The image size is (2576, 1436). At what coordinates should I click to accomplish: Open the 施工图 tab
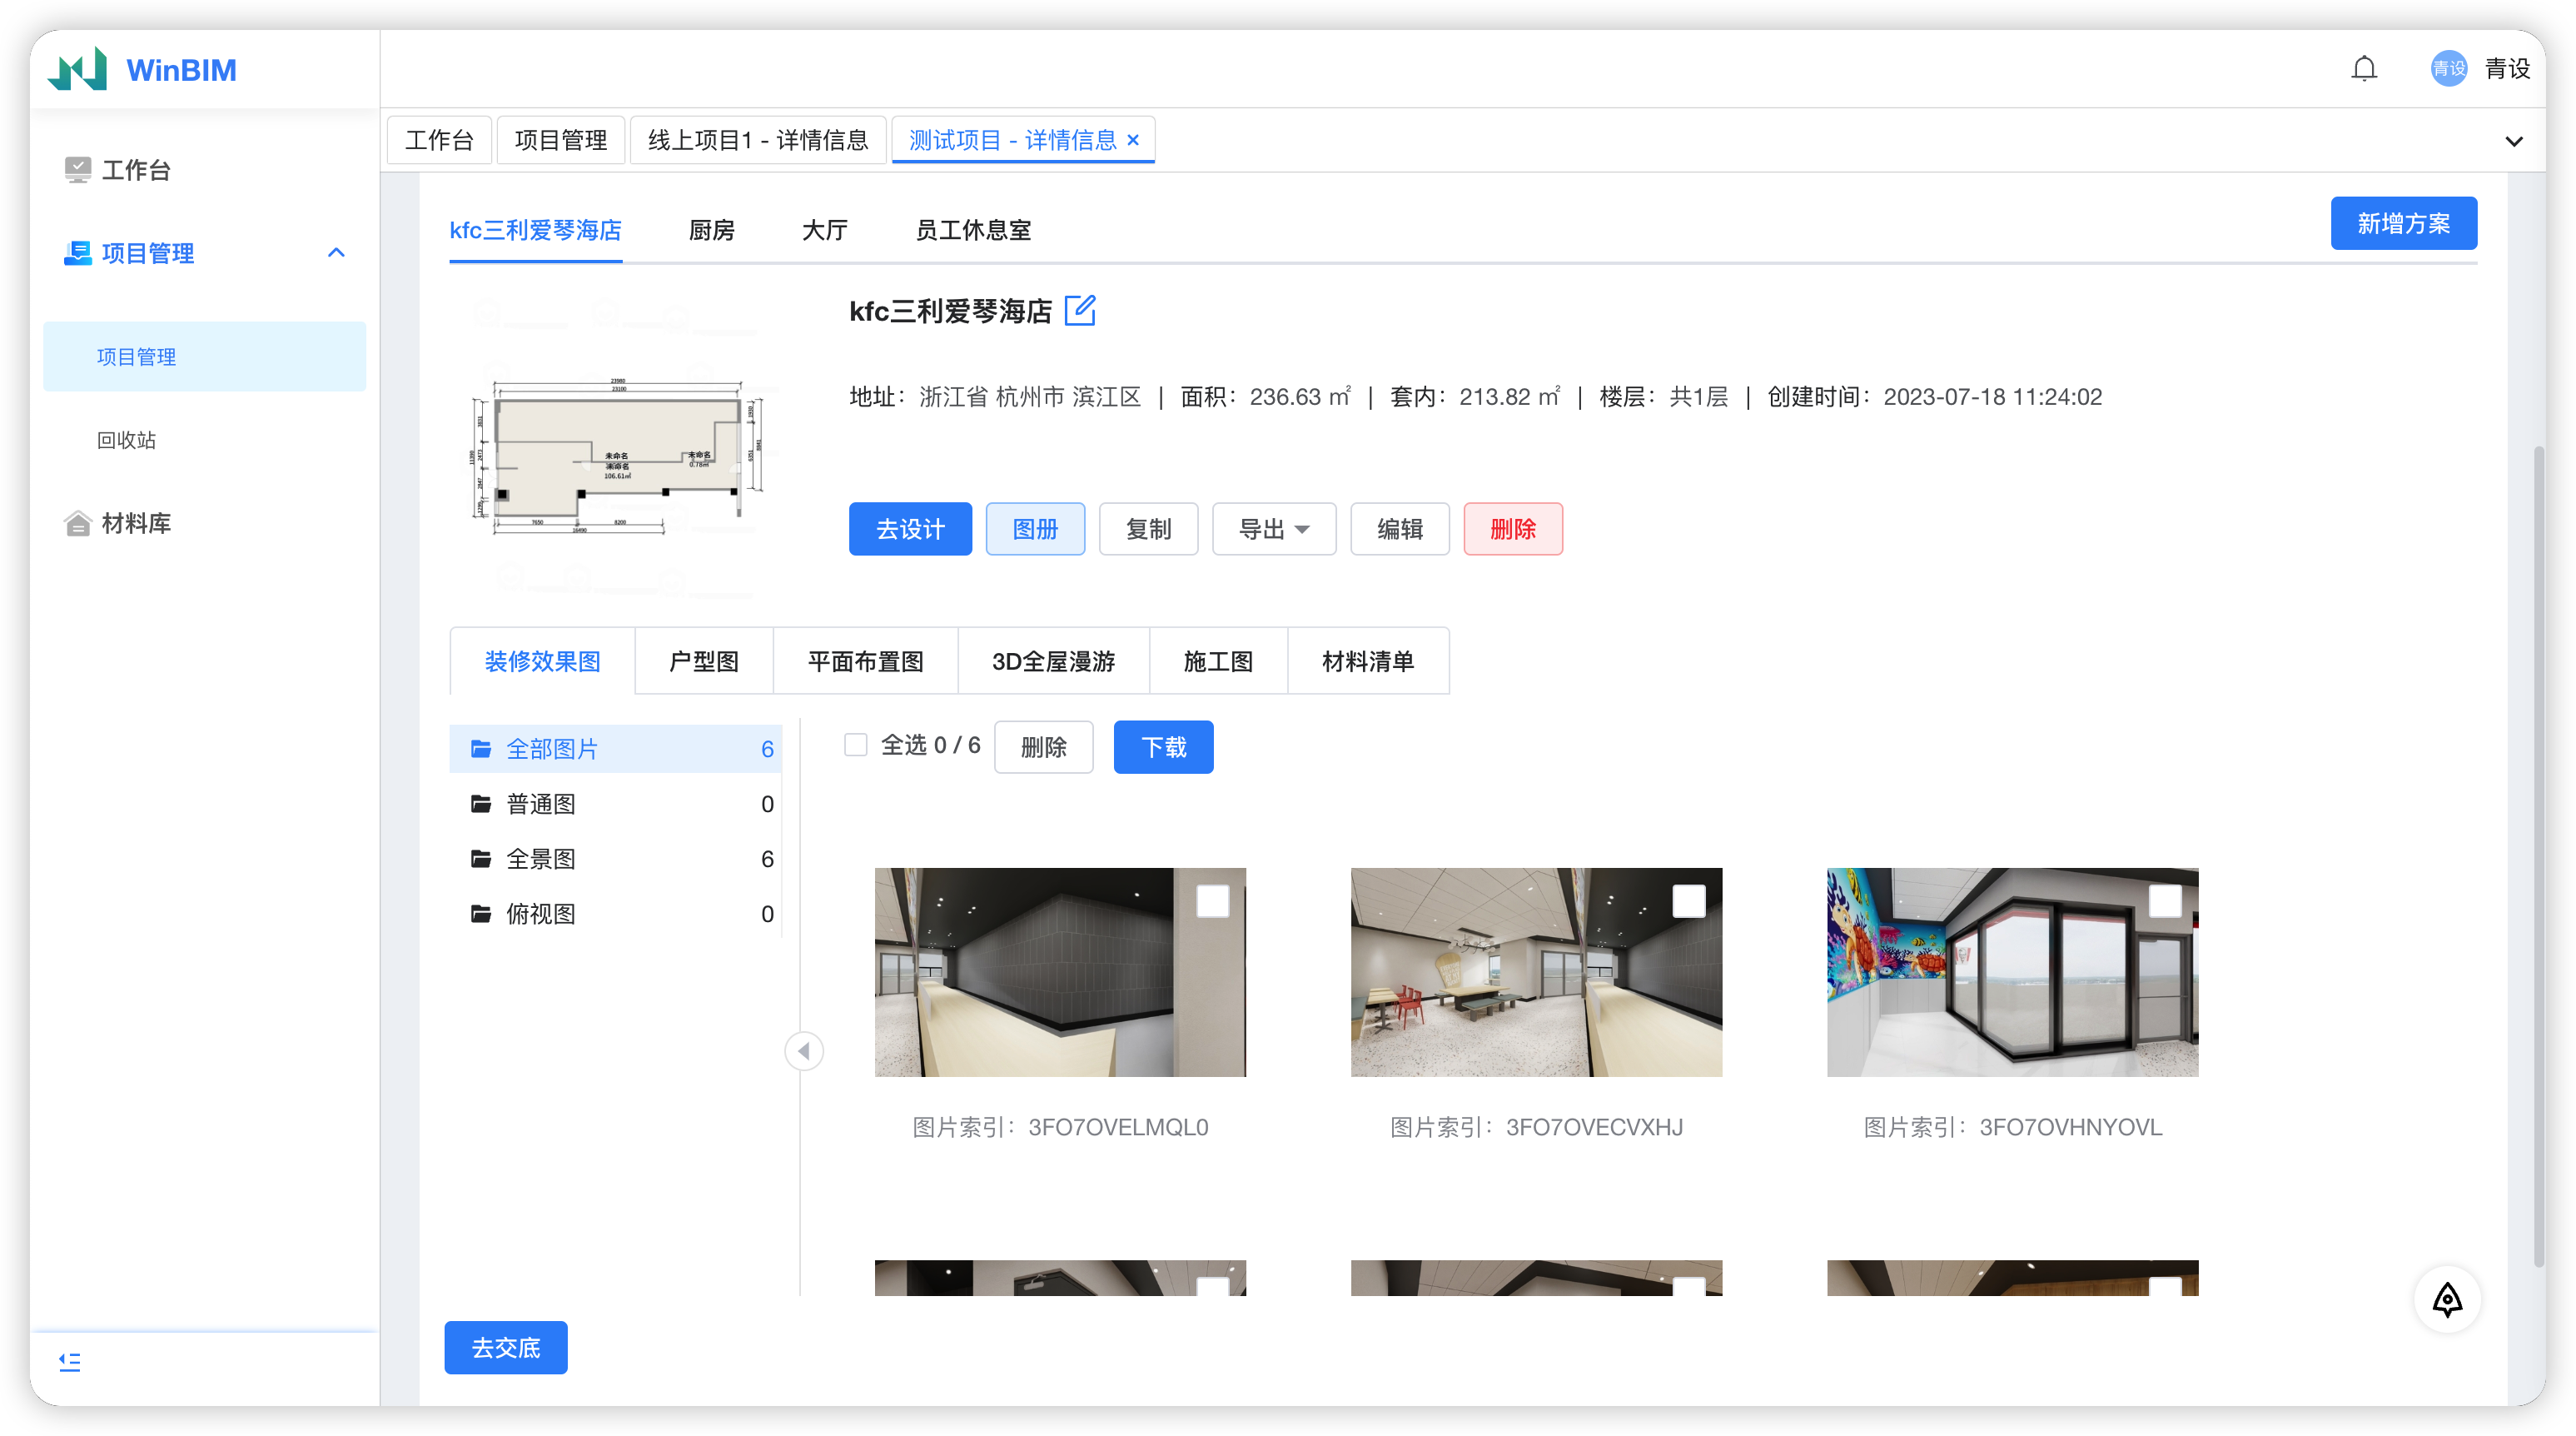pyautogui.click(x=1217, y=661)
